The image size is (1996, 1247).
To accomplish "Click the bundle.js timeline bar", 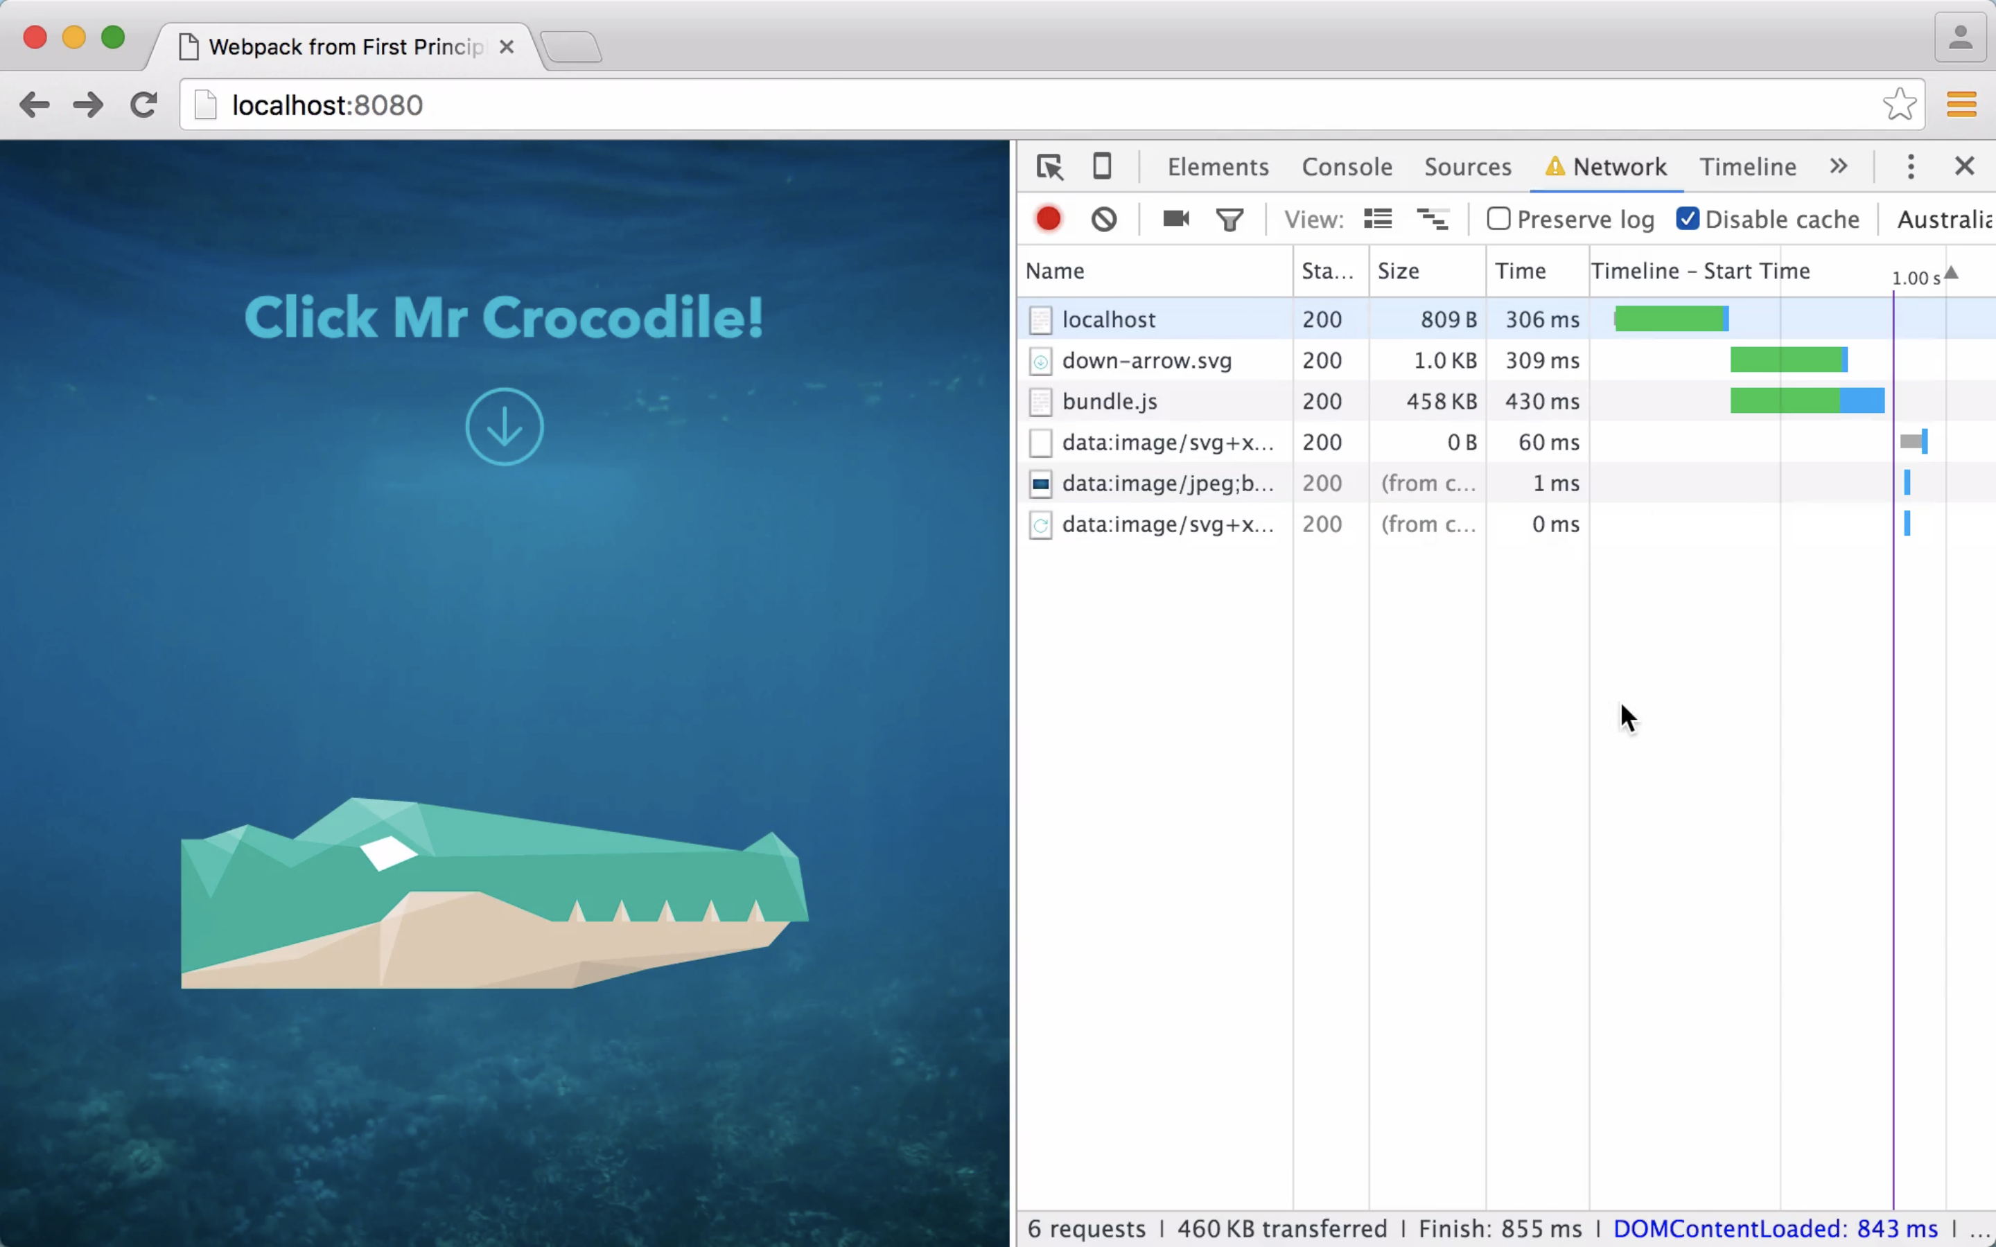I will tap(1805, 401).
